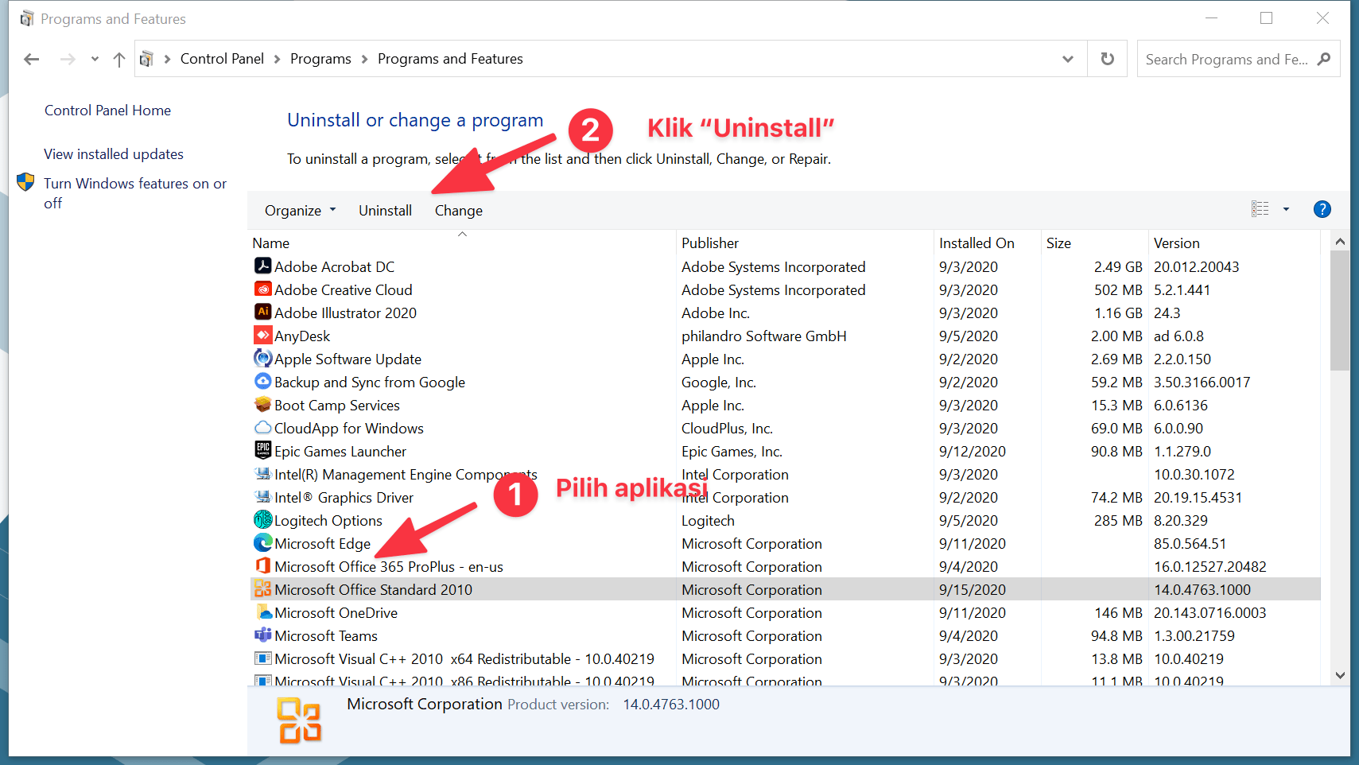Select the Adobe Illustrator 2020 icon
This screenshot has width=1359, height=765.
262,312
